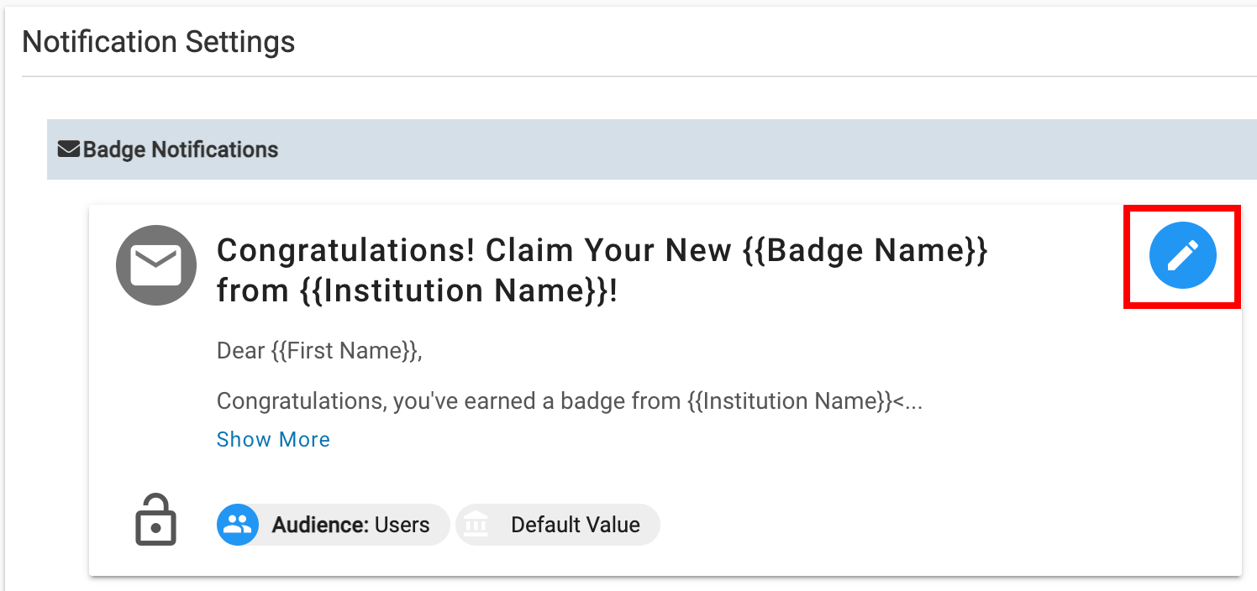Click the blue people icon in Audience chip
The width and height of the screenshot is (1257, 591).
pos(237,525)
